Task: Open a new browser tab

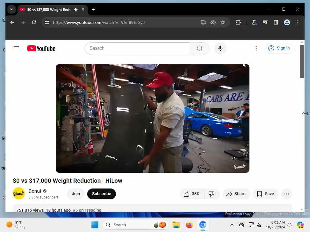Action: click(94, 9)
